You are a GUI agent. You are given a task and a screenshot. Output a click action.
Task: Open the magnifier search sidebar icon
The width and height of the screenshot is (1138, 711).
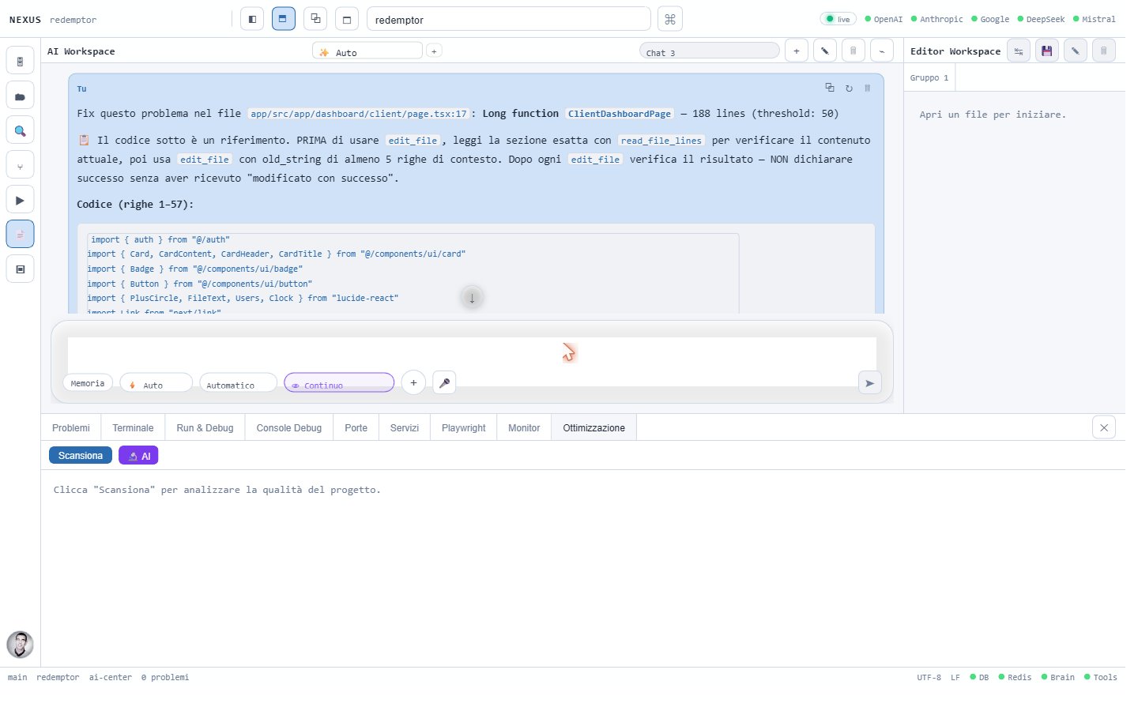[x=20, y=131]
